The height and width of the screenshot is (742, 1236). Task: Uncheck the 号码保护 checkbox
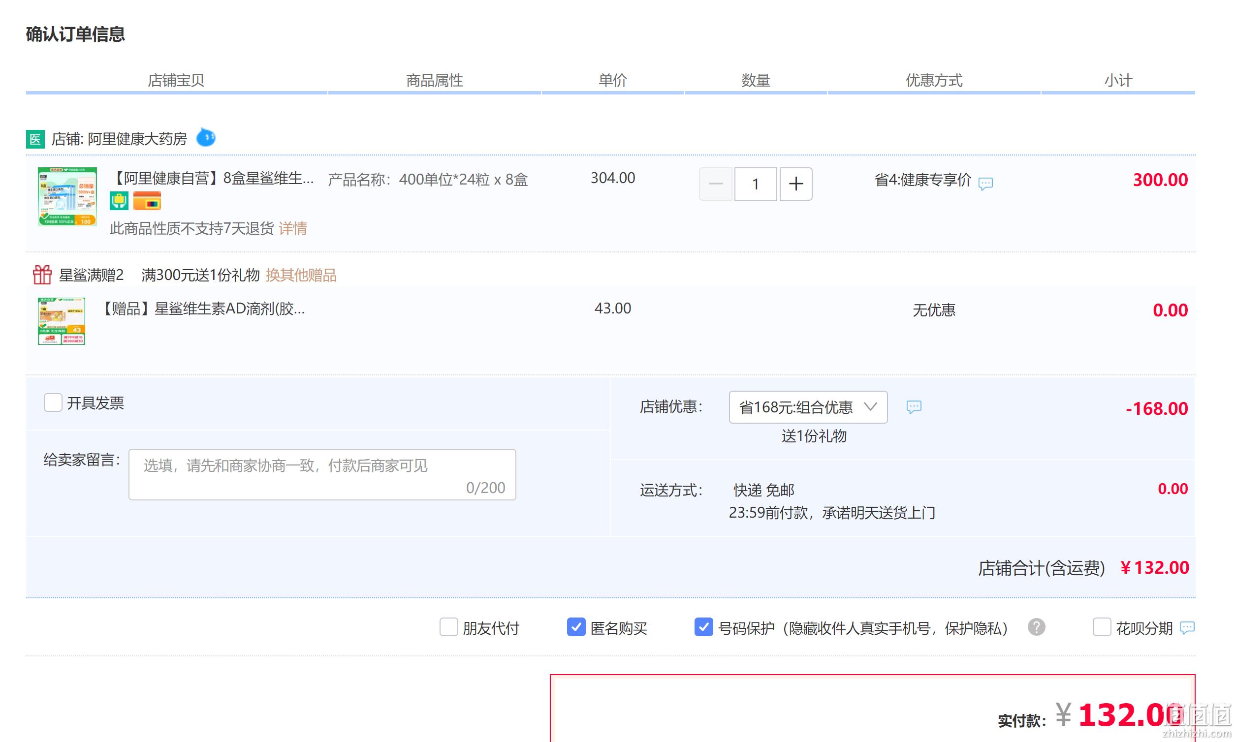pyautogui.click(x=704, y=627)
